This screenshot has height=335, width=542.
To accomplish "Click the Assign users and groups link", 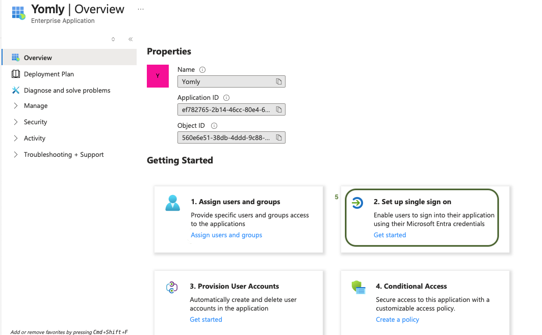I will [x=226, y=235].
